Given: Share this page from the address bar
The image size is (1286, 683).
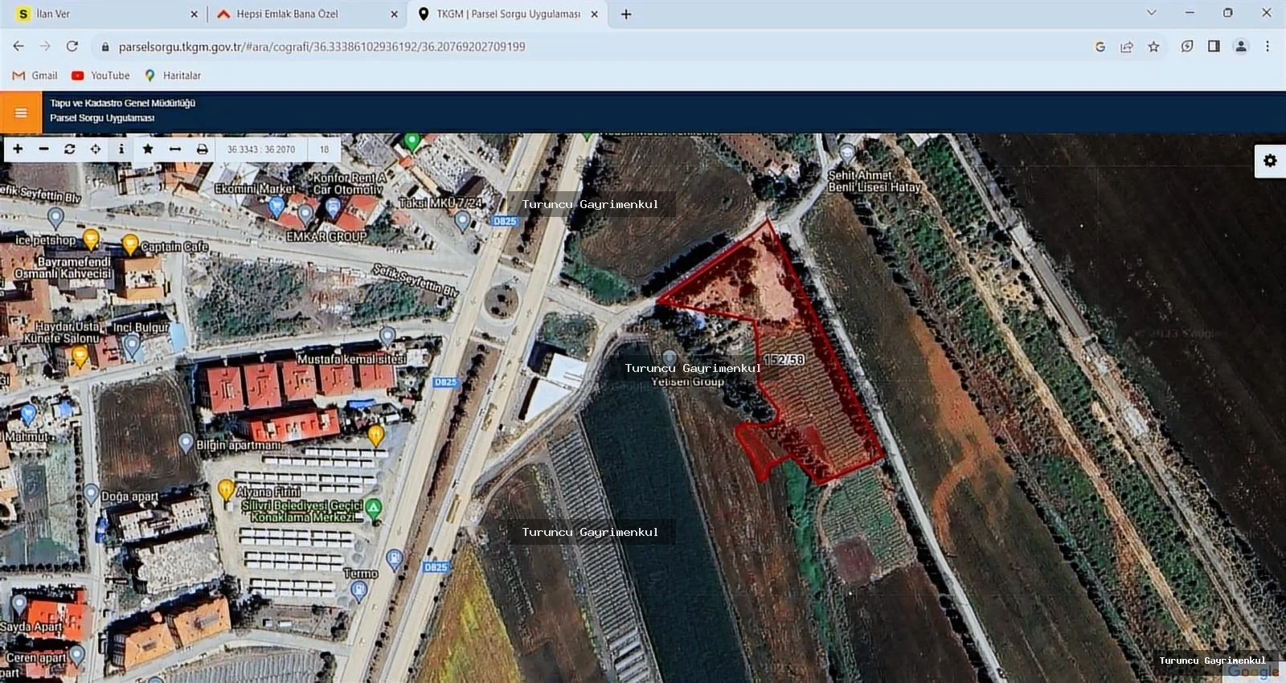Looking at the screenshot, I should tap(1127, 47).
